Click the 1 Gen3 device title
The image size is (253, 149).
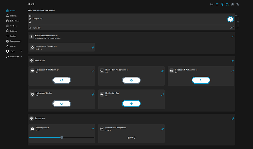[31, 4]
